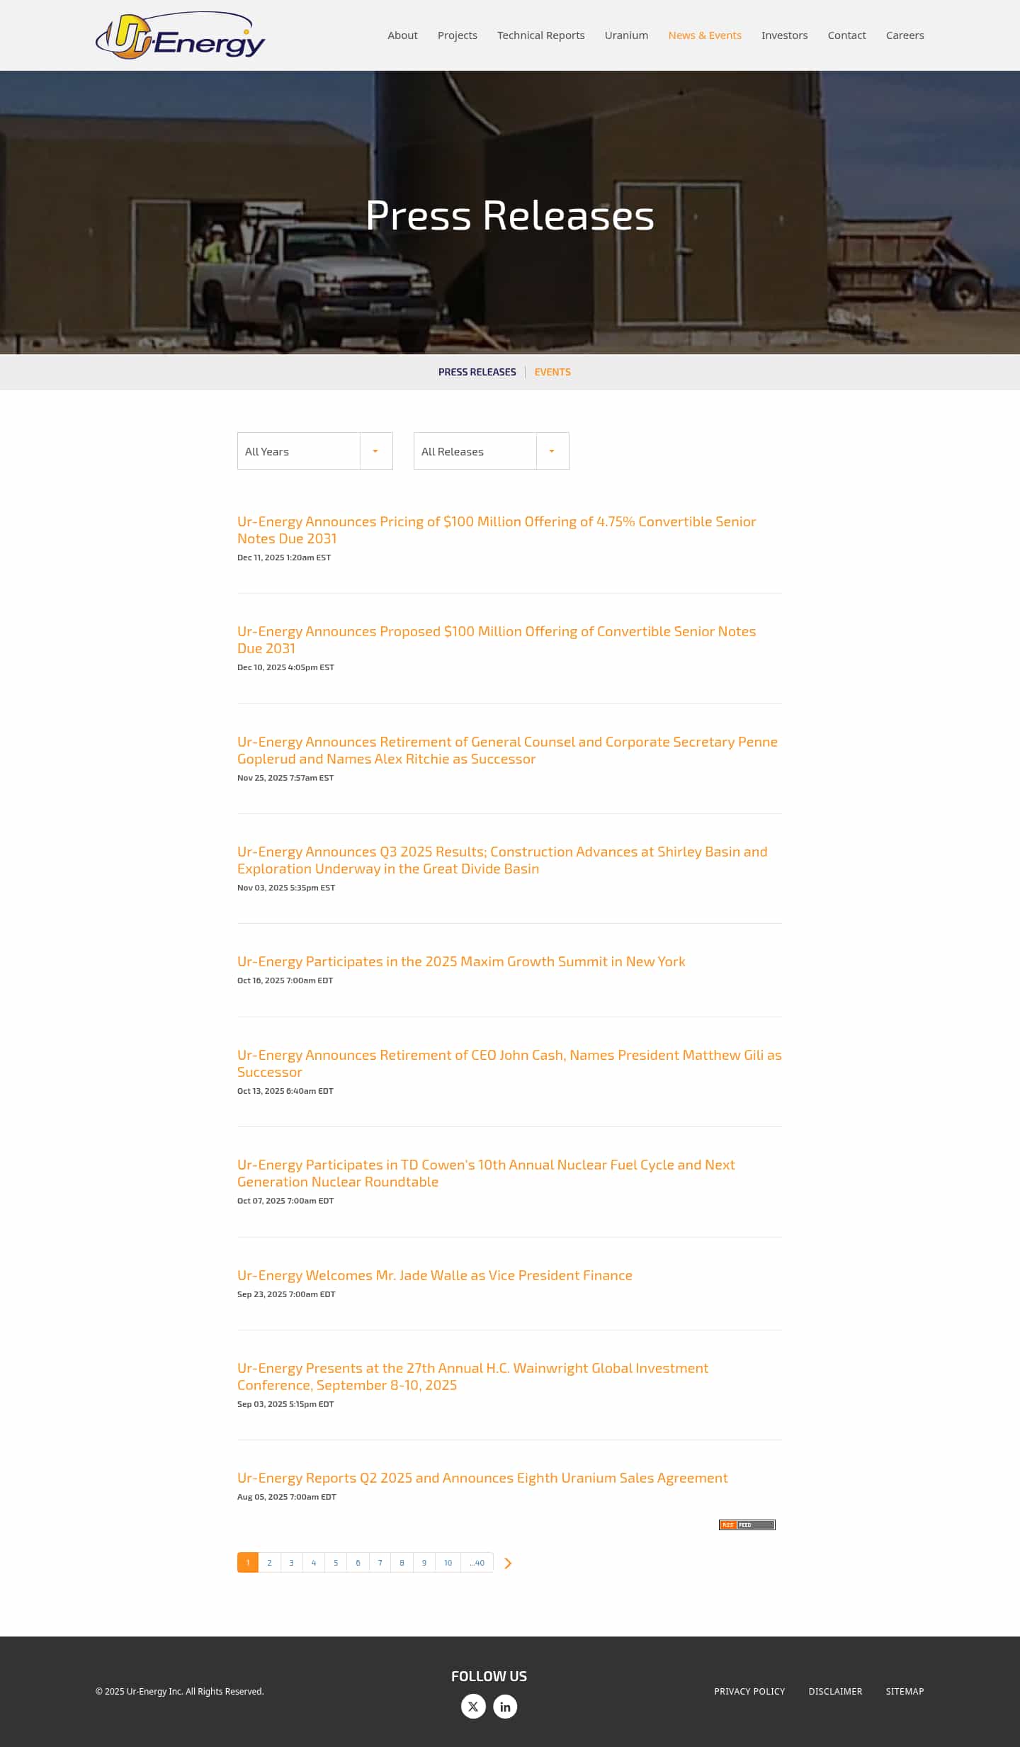The width and height of the screenshot is (1020, 1747).
Task: Open the Technical Reports menu
Action: click(x=541, y=35)
